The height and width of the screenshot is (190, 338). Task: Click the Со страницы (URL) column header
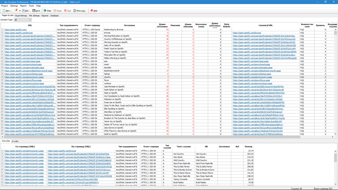tap(25, 147)
